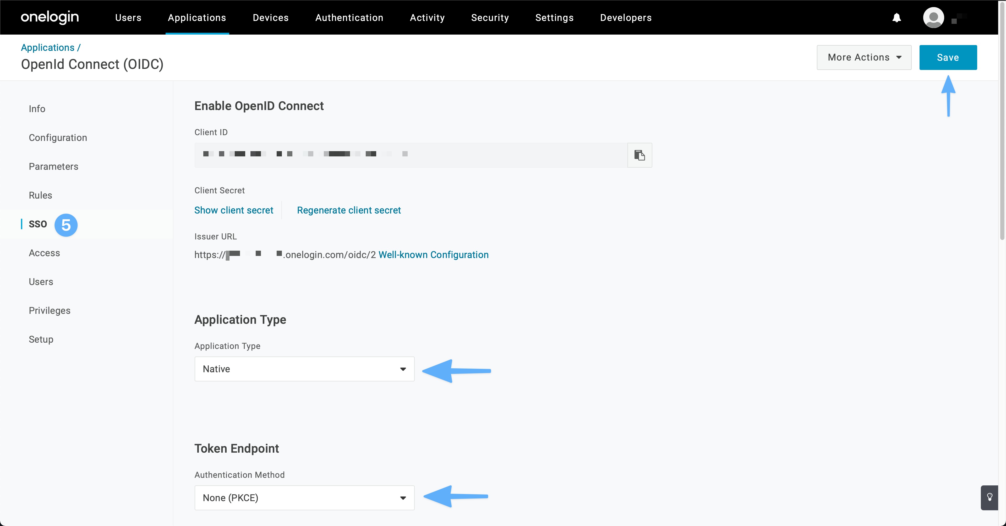Click the Issuer URL text

click(x=285, y=255)
